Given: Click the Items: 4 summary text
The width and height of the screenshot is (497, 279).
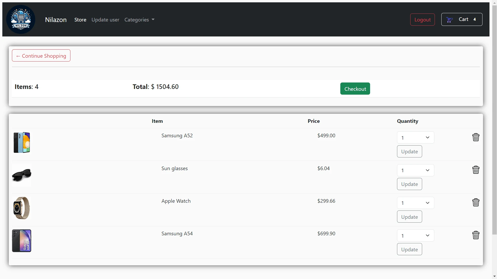Looking at the screenshot, I should (26, 87).
